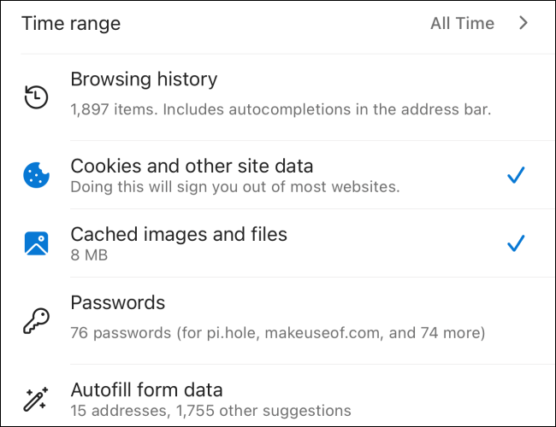This screenshot has height=427, width=556.
Task: Click the Cookies and site data cookie icon
Action: pyautogui.click(x=37, y=175)
